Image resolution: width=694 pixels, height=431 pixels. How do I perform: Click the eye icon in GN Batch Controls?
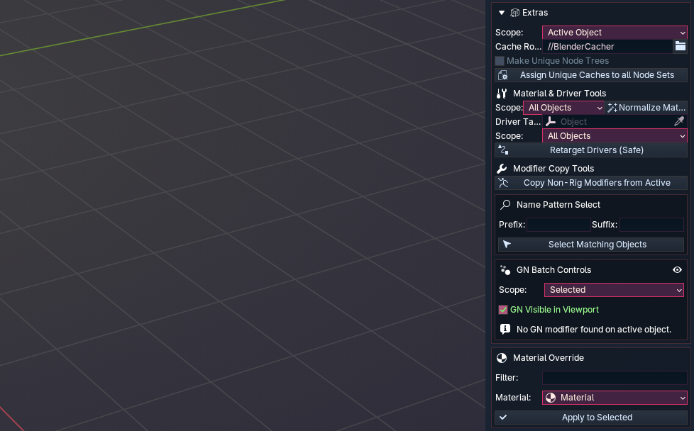point(677,270)
